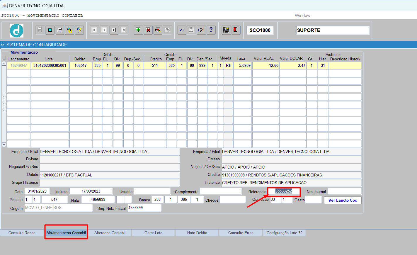Click the clipboard icon in the toolbar
417x255 pixels.
(x=191, y=30)
